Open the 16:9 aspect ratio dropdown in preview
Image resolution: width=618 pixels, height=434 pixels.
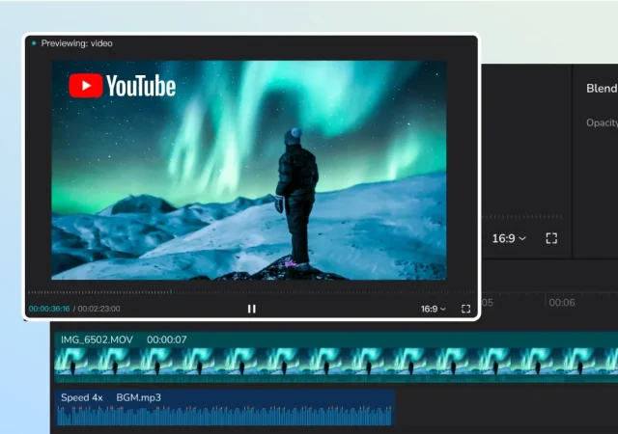pyautogui.click(x=434, y=309)
